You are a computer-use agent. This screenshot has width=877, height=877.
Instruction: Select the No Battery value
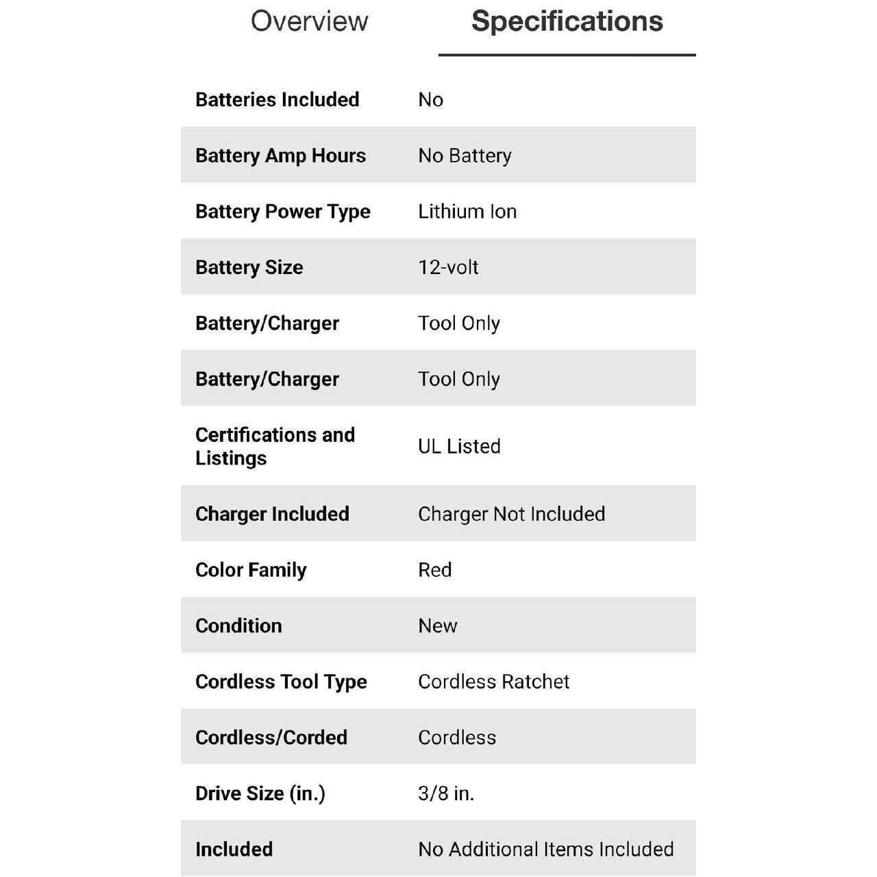tap(465, 156)
